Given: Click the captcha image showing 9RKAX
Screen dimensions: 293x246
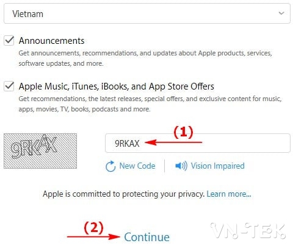Looking at the screenshot, I should [x=40, y=151].
